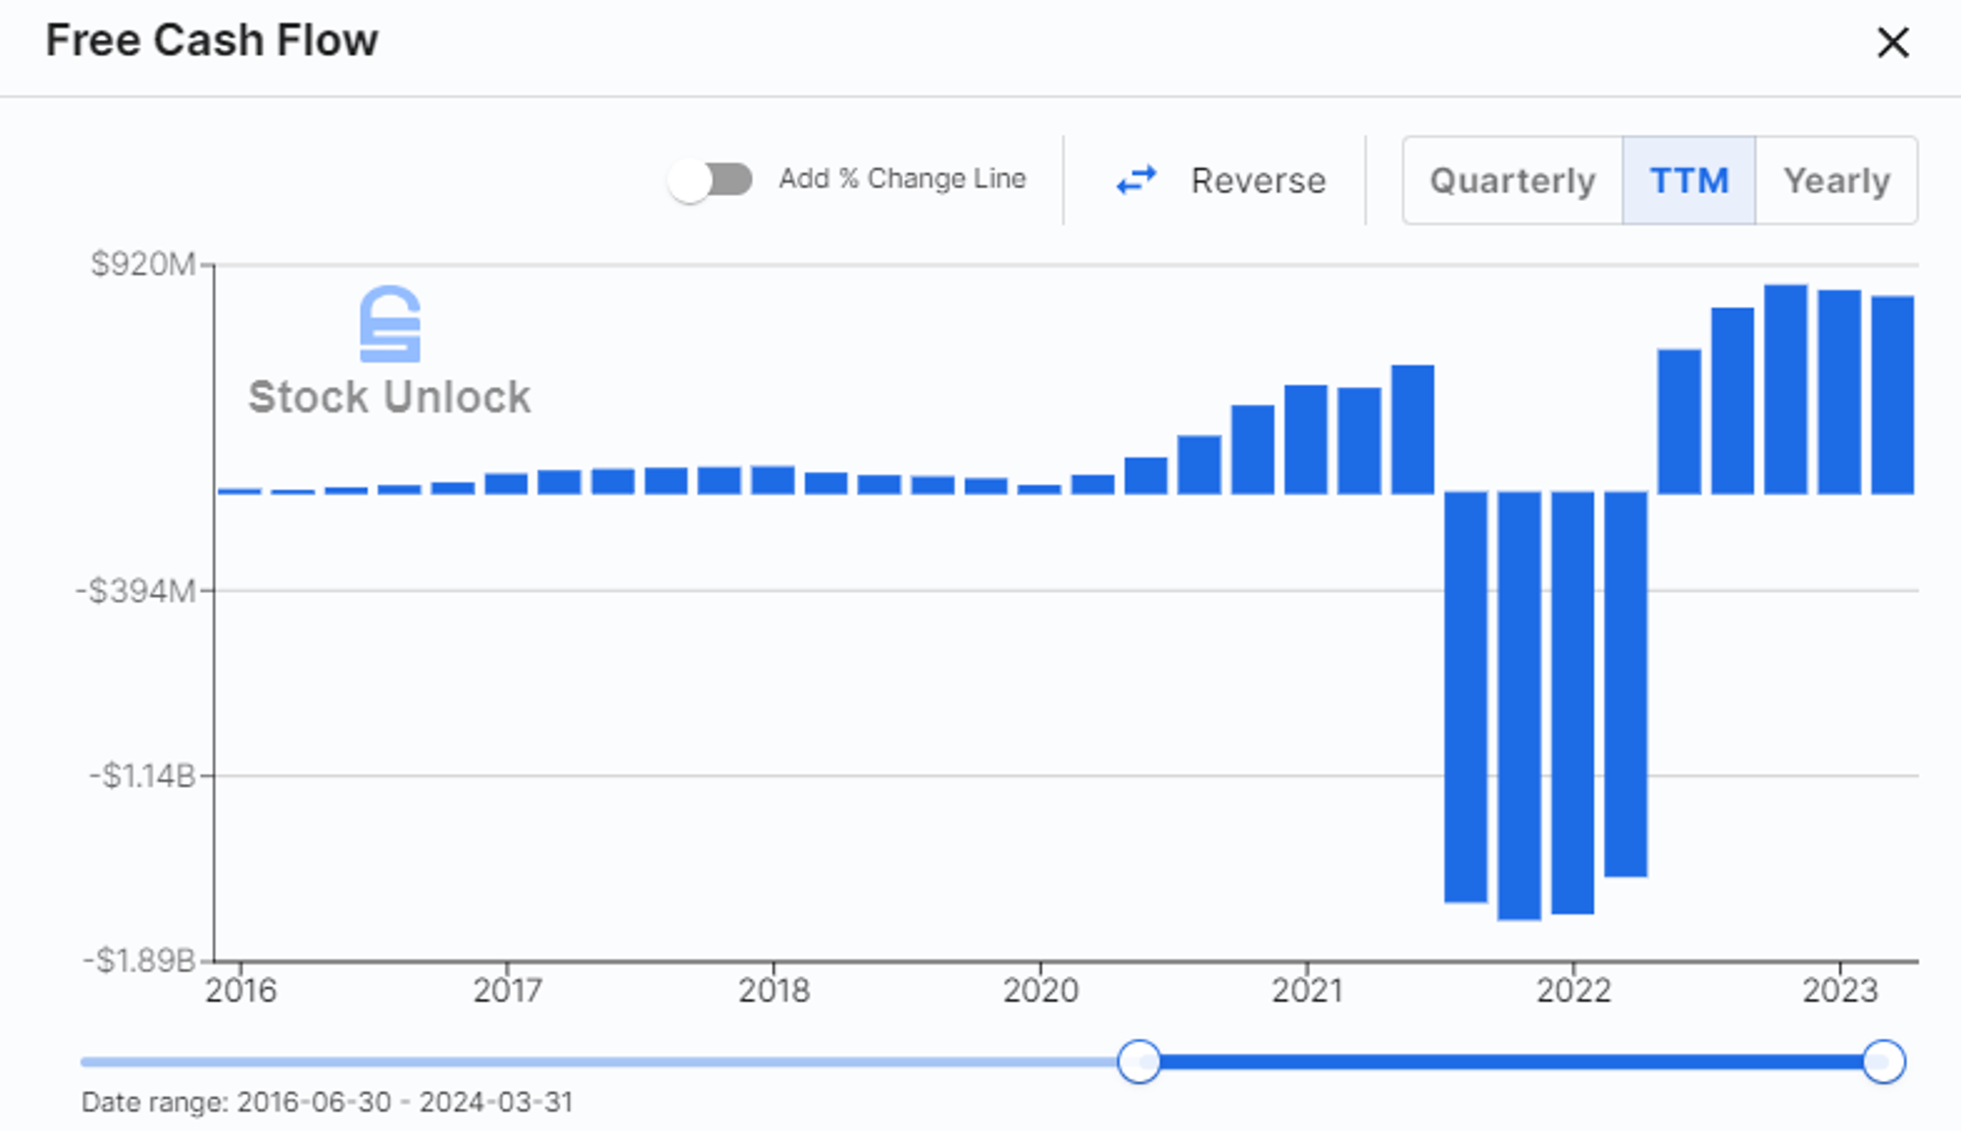Click the Stock Unlock logo icon

(390, 324)
